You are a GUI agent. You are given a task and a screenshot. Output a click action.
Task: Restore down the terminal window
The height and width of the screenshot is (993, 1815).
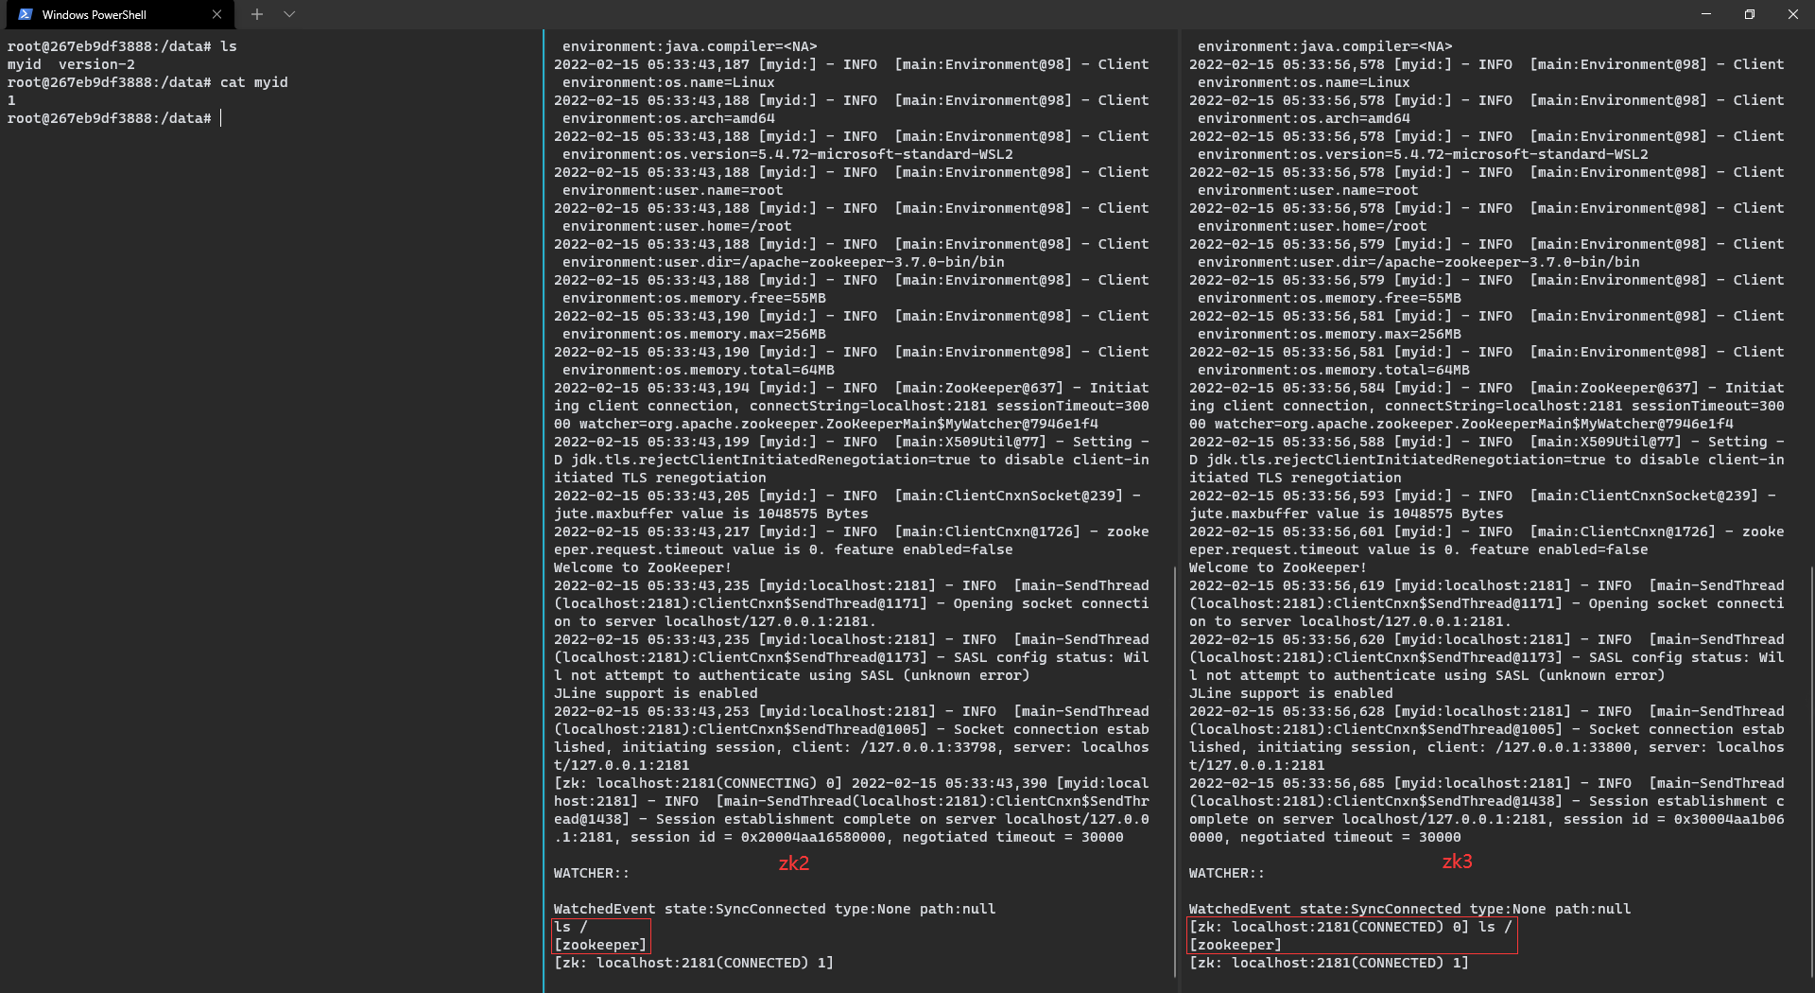tap(1750, 14)
